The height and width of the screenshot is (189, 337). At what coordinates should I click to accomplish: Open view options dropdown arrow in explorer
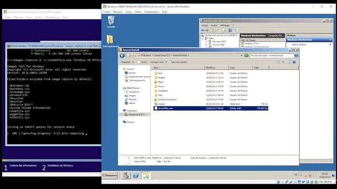click(283, 62)
